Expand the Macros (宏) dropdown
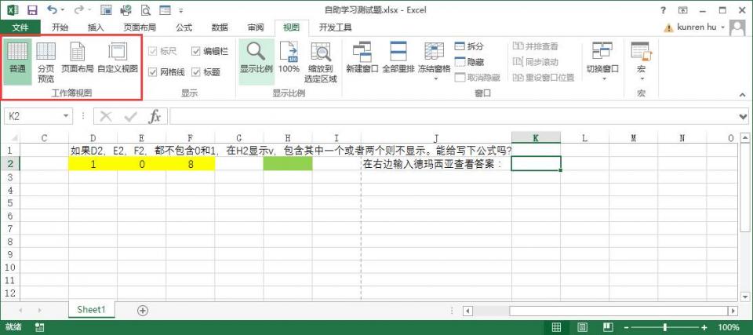The height and width of the screenshot is (335, 753). [641, 61]
